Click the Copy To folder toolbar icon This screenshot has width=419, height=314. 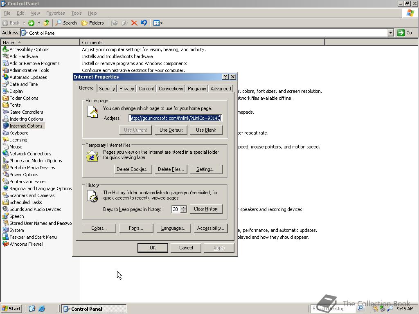[124, 23]
